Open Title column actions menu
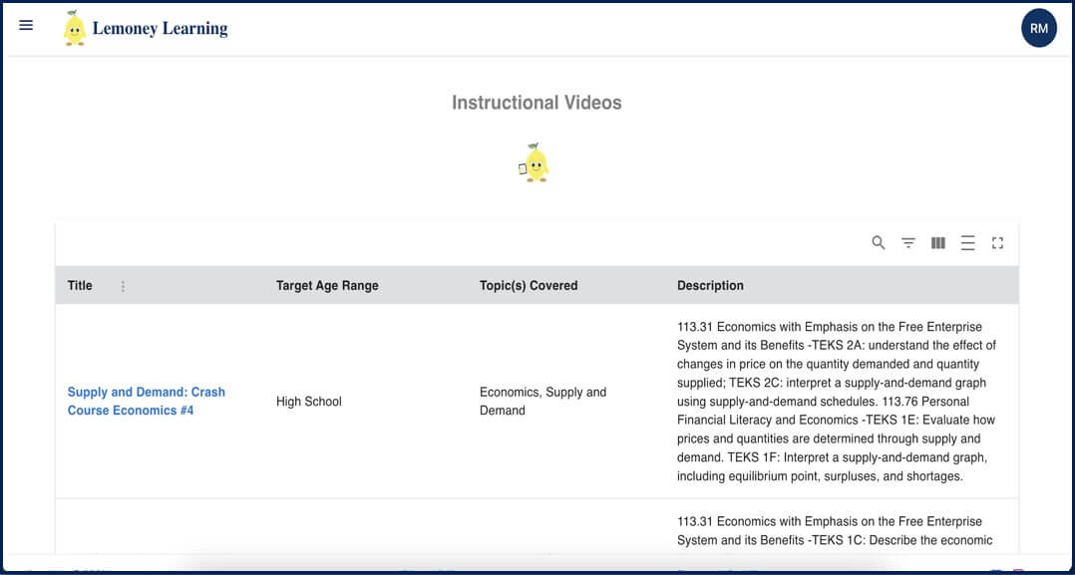 pyautogui.click(x=124, y=286)
